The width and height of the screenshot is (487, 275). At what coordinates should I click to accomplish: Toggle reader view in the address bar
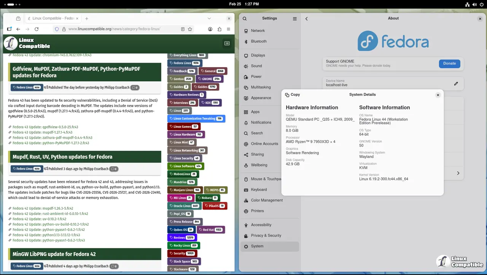click(183, 29)
